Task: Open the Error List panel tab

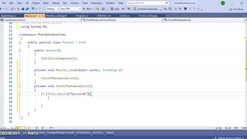Action: (x=98, y=132)
